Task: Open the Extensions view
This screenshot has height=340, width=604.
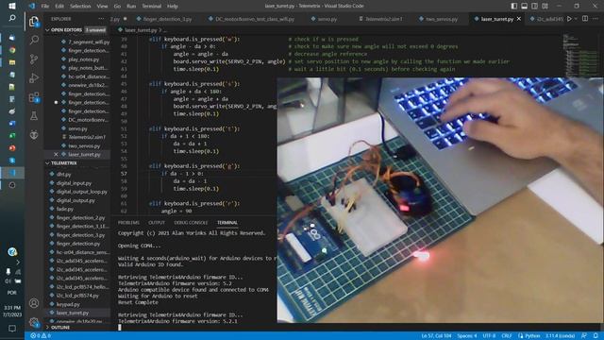Action: point(34,96)
